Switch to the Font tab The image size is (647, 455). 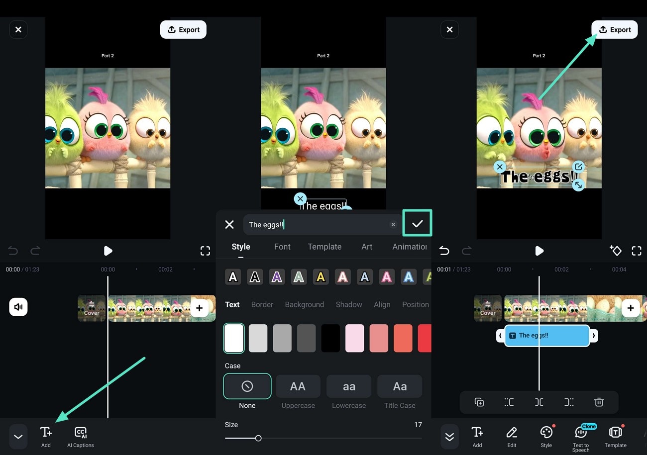(x=282, y=247)
